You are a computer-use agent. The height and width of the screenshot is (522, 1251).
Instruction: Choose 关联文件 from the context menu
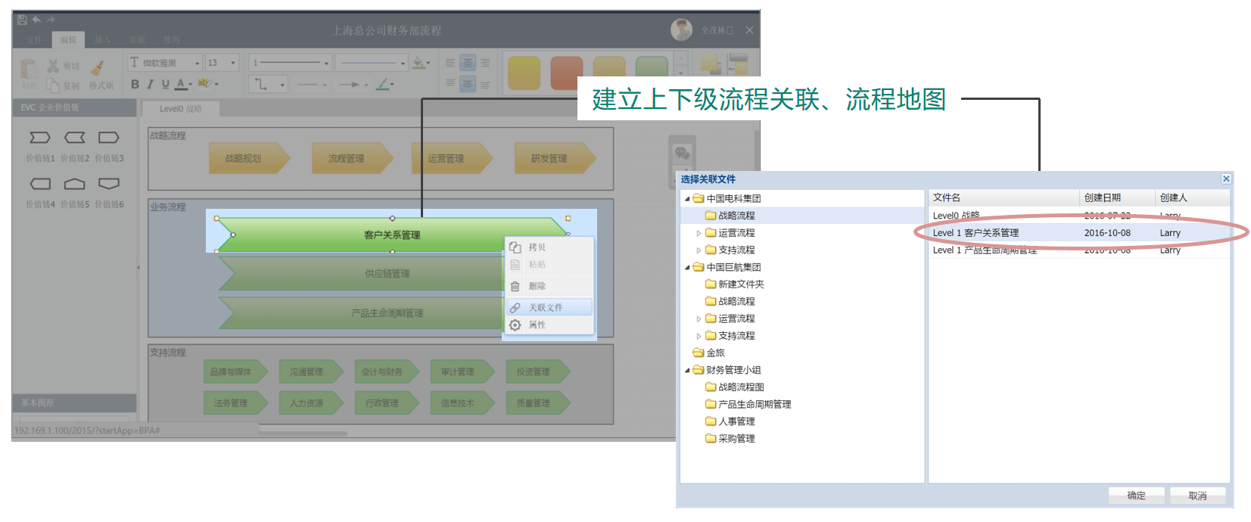pos(545,307)
